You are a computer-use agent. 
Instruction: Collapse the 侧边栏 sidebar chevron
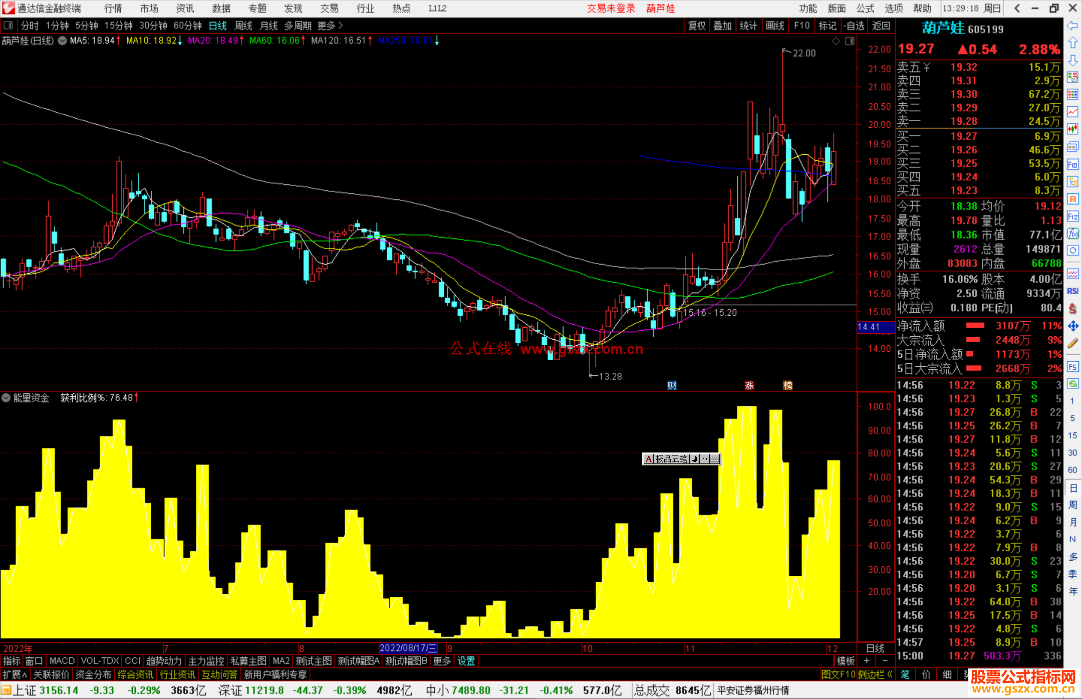click(889, 674)
